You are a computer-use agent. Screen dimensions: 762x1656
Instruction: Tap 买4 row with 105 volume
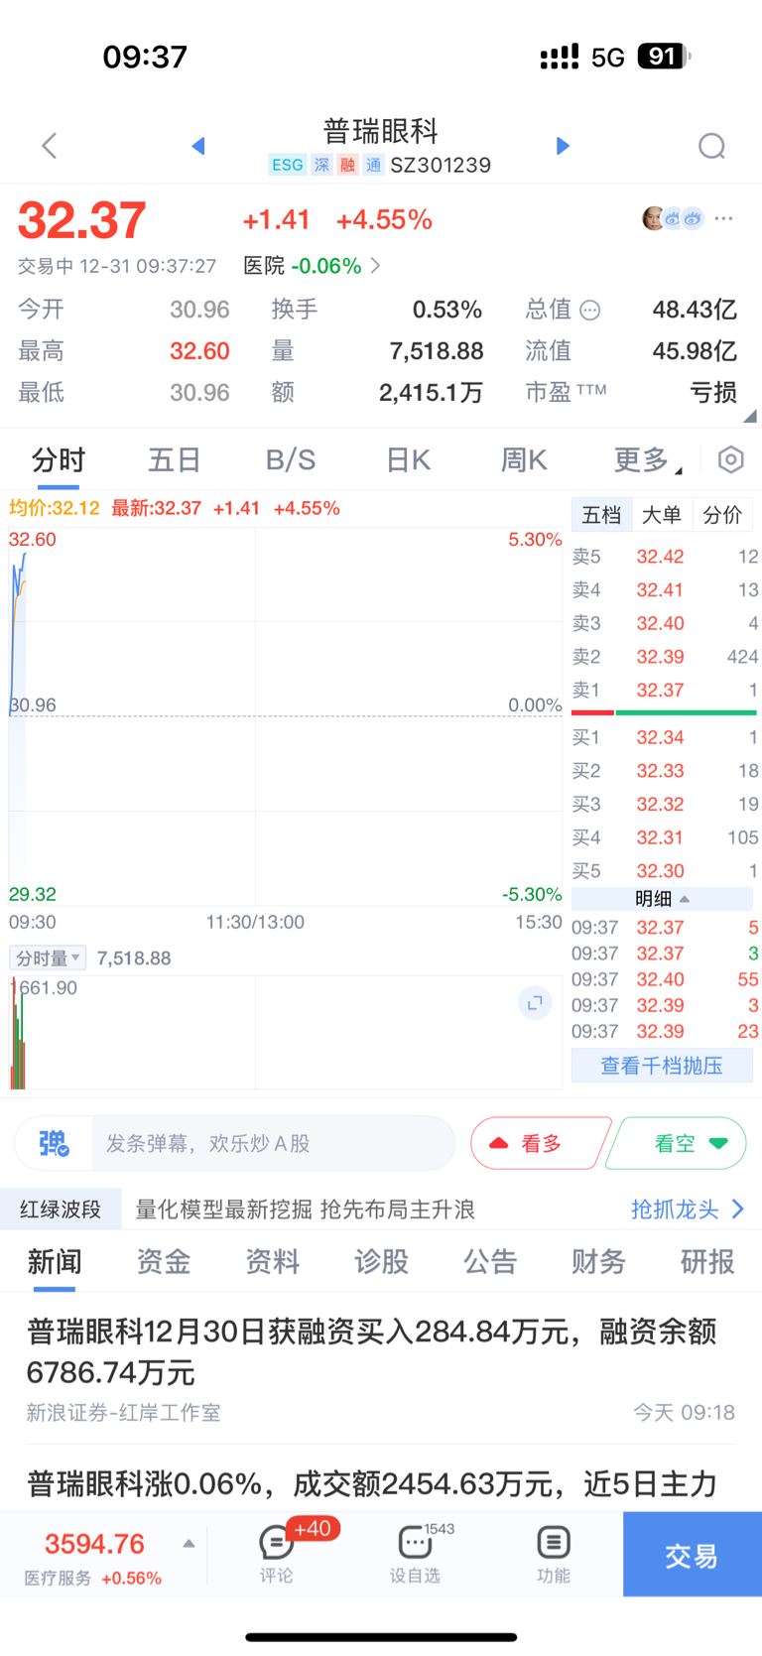(665, 837)
